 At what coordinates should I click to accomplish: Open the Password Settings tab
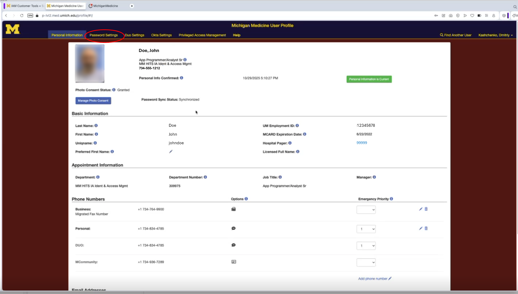(104, 35)
